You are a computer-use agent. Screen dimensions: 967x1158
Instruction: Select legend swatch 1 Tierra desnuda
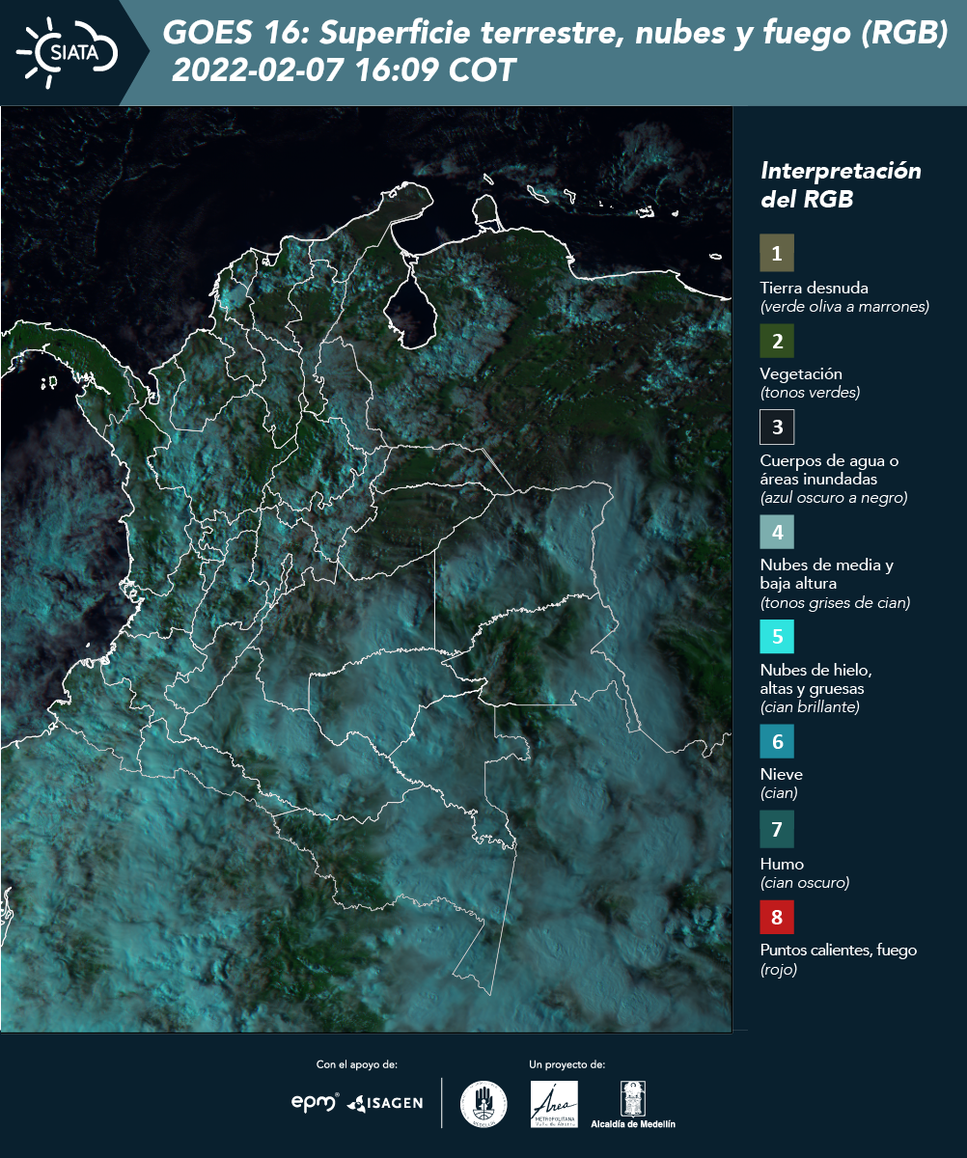pos(777,253)
